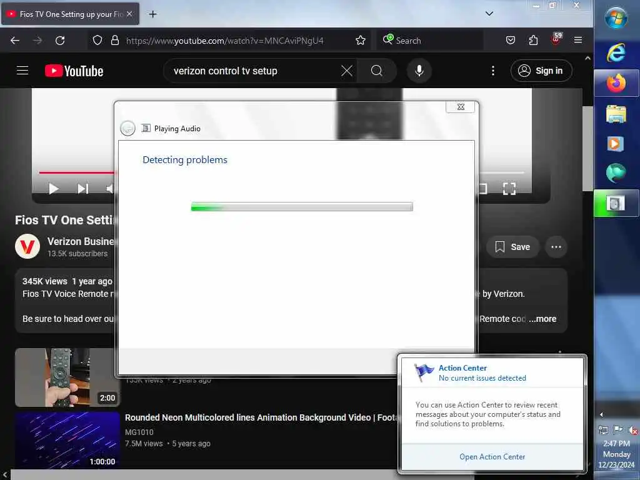Screen dimensions: 640x480
Task: Skip to next video
Action: click(x=83, y=189)
